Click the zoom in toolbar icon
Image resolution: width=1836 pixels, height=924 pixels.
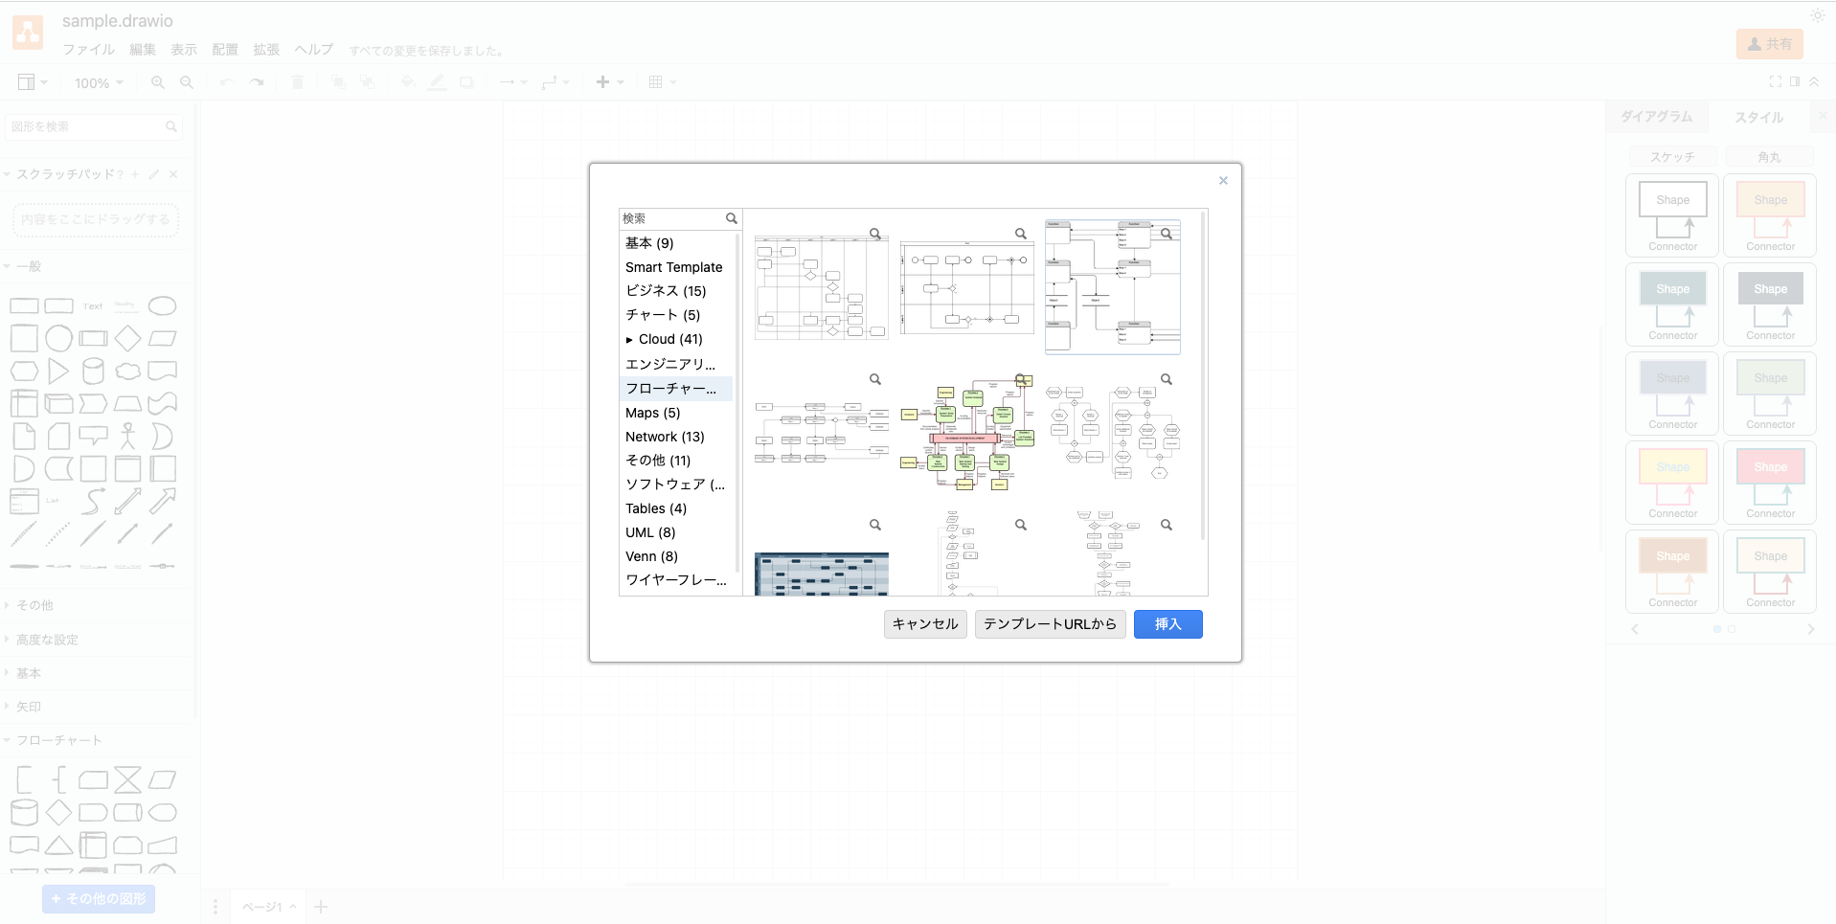(158, 82)
